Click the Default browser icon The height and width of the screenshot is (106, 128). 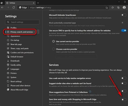point(8,57)
